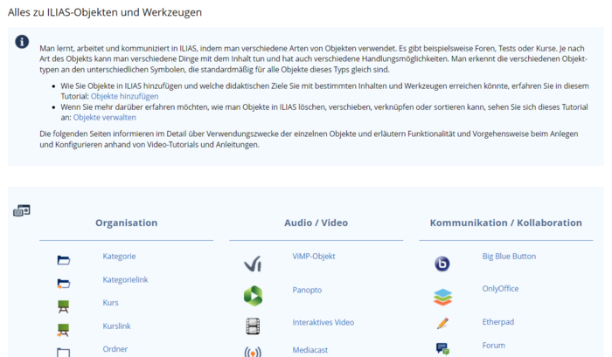Click the OnlyOffice layered icon
This screenshot has width=612, height=357.
pyautogui.click(x=442, y=297)
